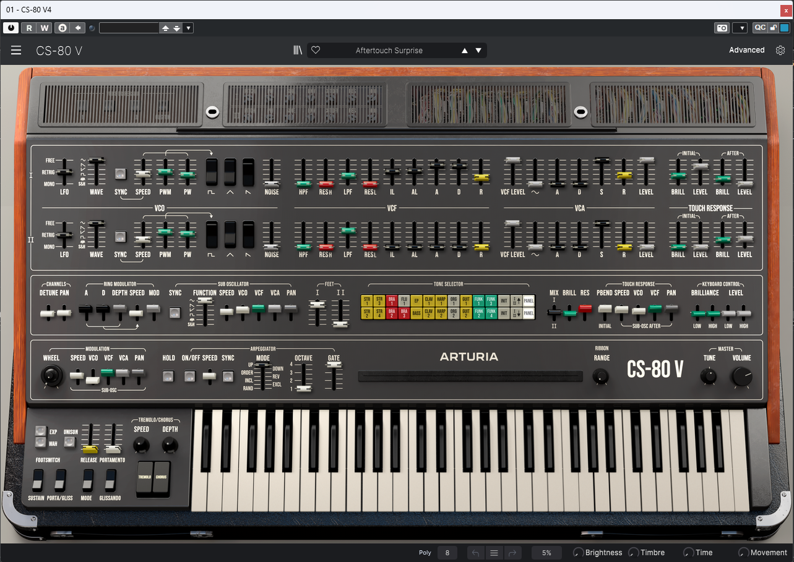The height and width of the screenshot is (562, 794).
Task: Click the Movement macro knob
Action: (x=743, y=553)
